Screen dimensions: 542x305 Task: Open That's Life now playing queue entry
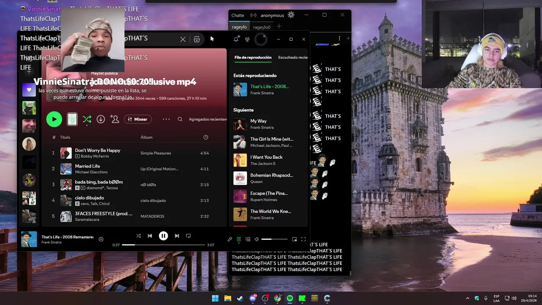(x=269, y=89)
